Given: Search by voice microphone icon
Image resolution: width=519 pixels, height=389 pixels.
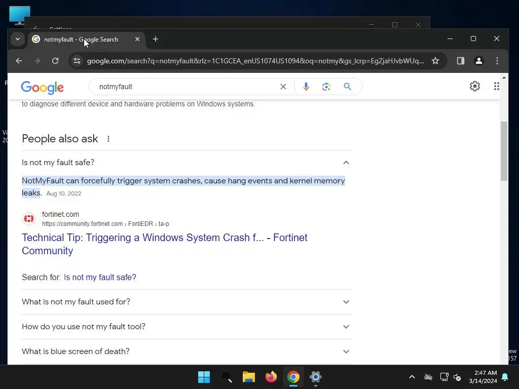Looking at the screenshot, I should pyautogui.click(x=306, y=87).
